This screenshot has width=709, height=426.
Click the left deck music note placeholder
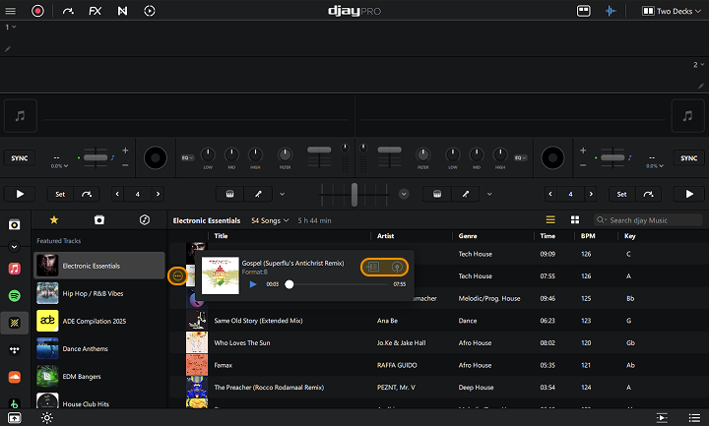tap(20, 116)
